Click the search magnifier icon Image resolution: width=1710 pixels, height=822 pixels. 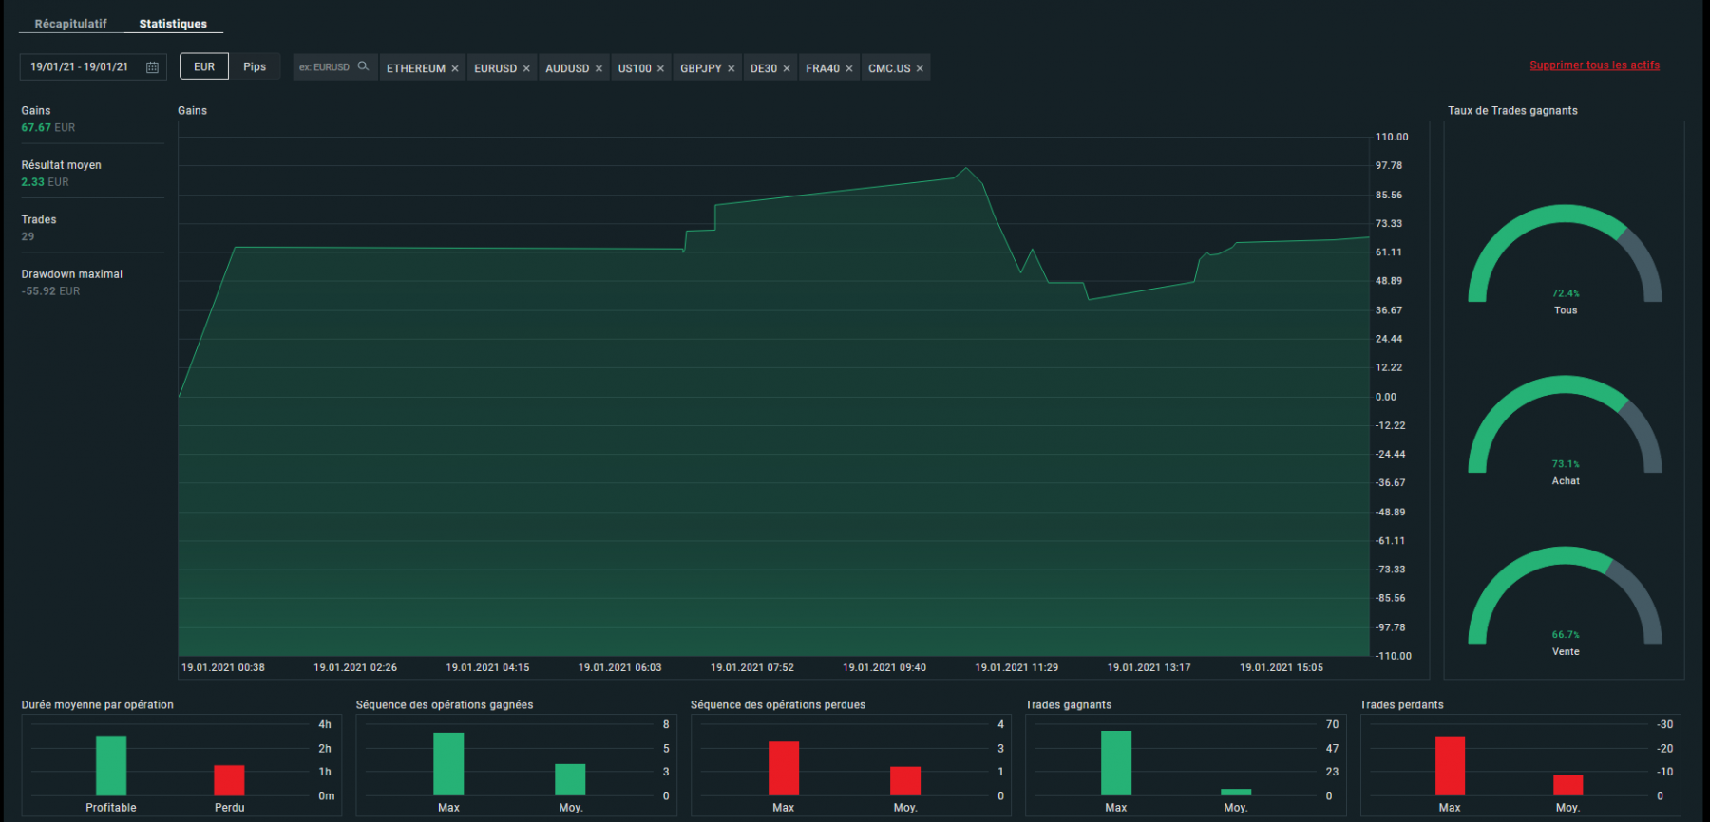tap(363, 66)
